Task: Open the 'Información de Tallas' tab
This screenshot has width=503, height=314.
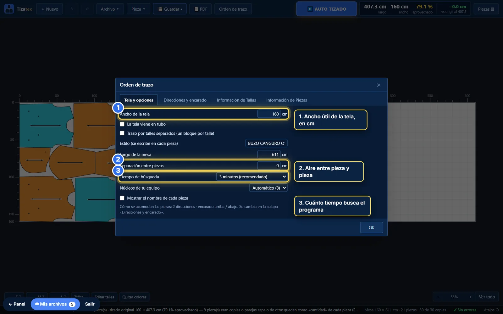Action: click(236, 100)
